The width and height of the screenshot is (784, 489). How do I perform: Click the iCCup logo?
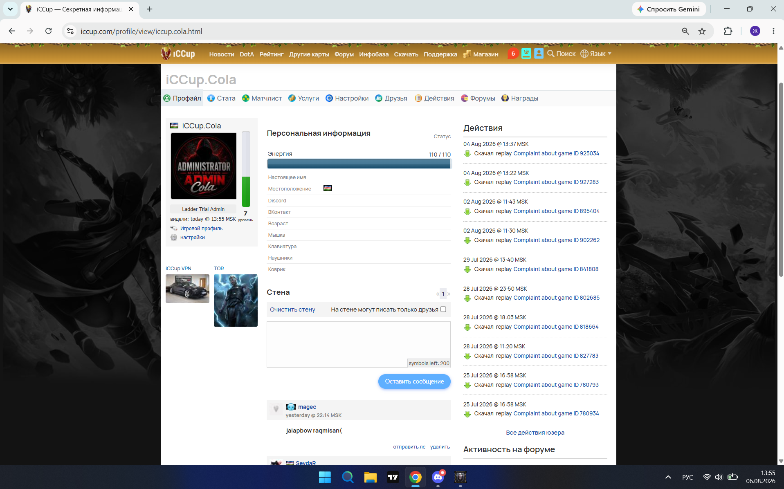point(178,54)
